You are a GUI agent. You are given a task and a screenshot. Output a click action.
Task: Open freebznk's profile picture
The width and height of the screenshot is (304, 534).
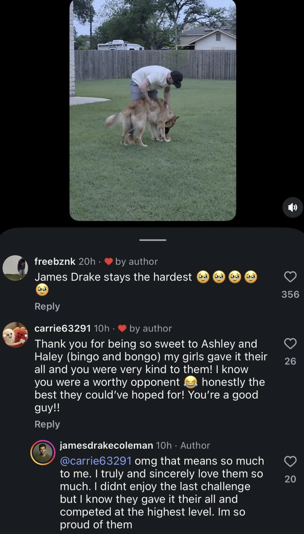coord(15,268)
